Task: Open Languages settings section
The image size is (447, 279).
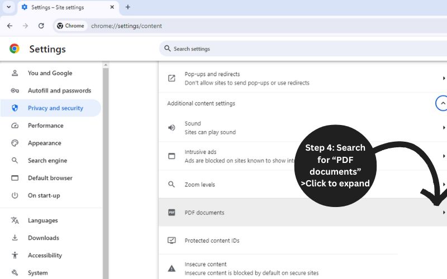Action: pos(50,220)
